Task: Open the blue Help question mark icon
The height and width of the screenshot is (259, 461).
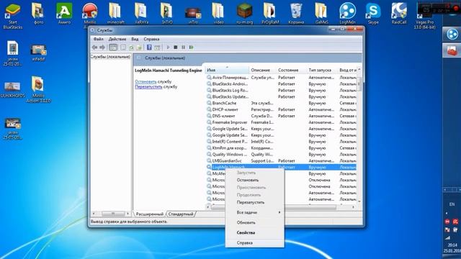Action: 149,47
